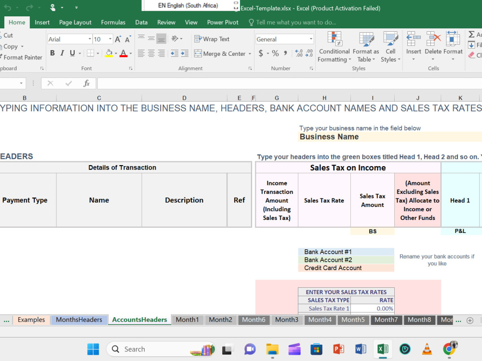Image resolution: width=482 pixels, height=361 pixels.
Task: Switch to the Formulas ribbon tab
Action: (113, 22)
